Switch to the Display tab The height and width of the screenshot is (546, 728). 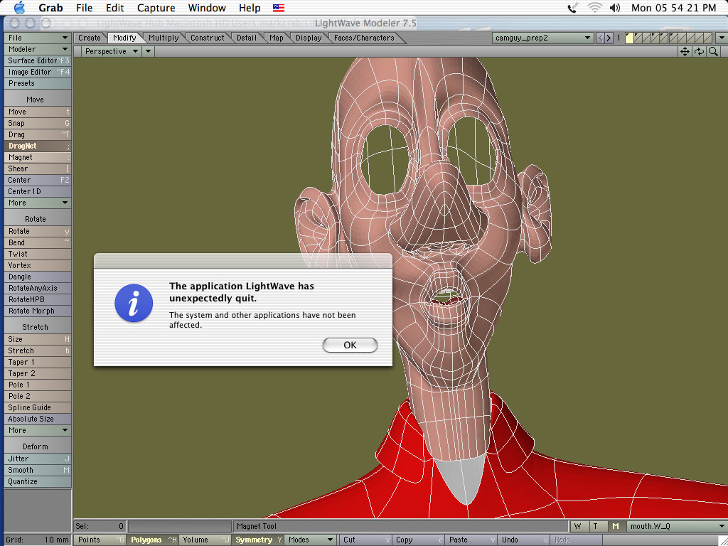coord(309,38)
